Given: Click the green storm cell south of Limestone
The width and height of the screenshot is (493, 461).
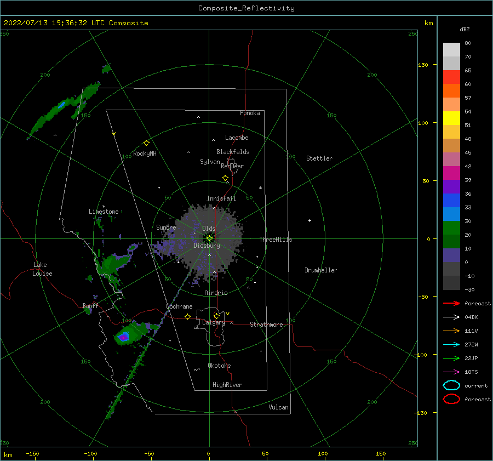Looking at the screenshot, I should [x=113, y=263].
